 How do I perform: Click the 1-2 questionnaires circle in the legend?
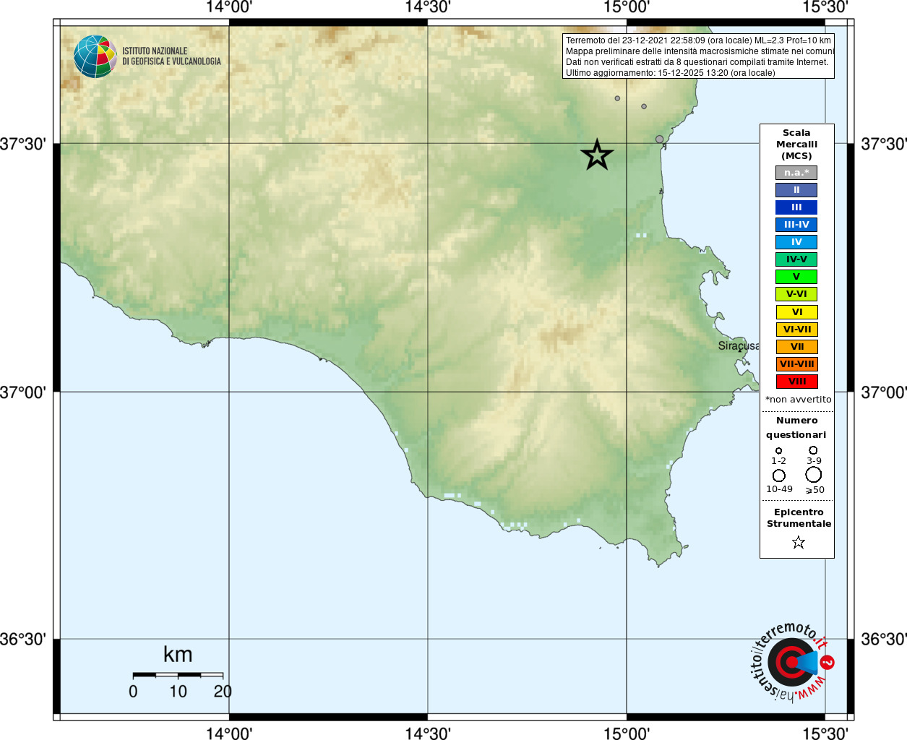click(x=778, y=451)
